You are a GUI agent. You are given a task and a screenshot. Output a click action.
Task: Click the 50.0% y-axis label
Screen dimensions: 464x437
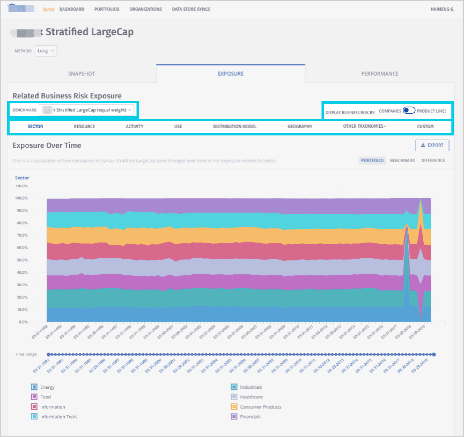22,260
